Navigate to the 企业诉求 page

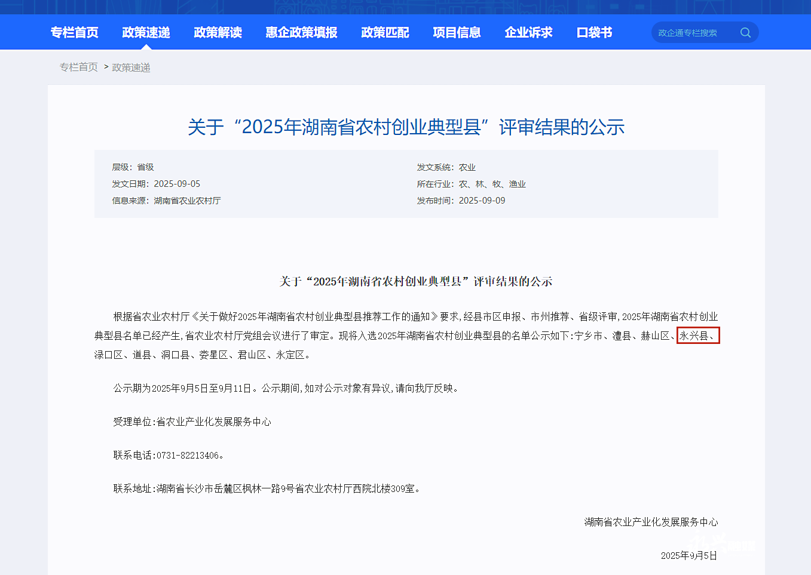[528, 33]
